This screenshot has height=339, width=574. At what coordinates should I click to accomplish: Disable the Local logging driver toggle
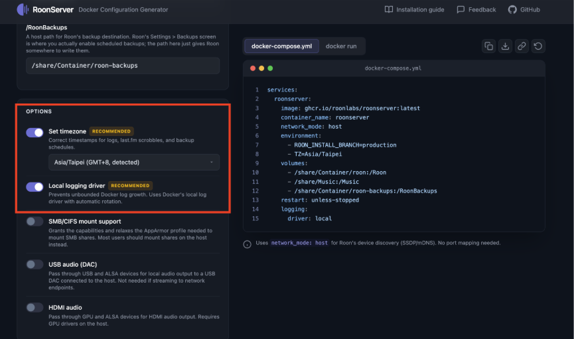click(x=35, y=186)
